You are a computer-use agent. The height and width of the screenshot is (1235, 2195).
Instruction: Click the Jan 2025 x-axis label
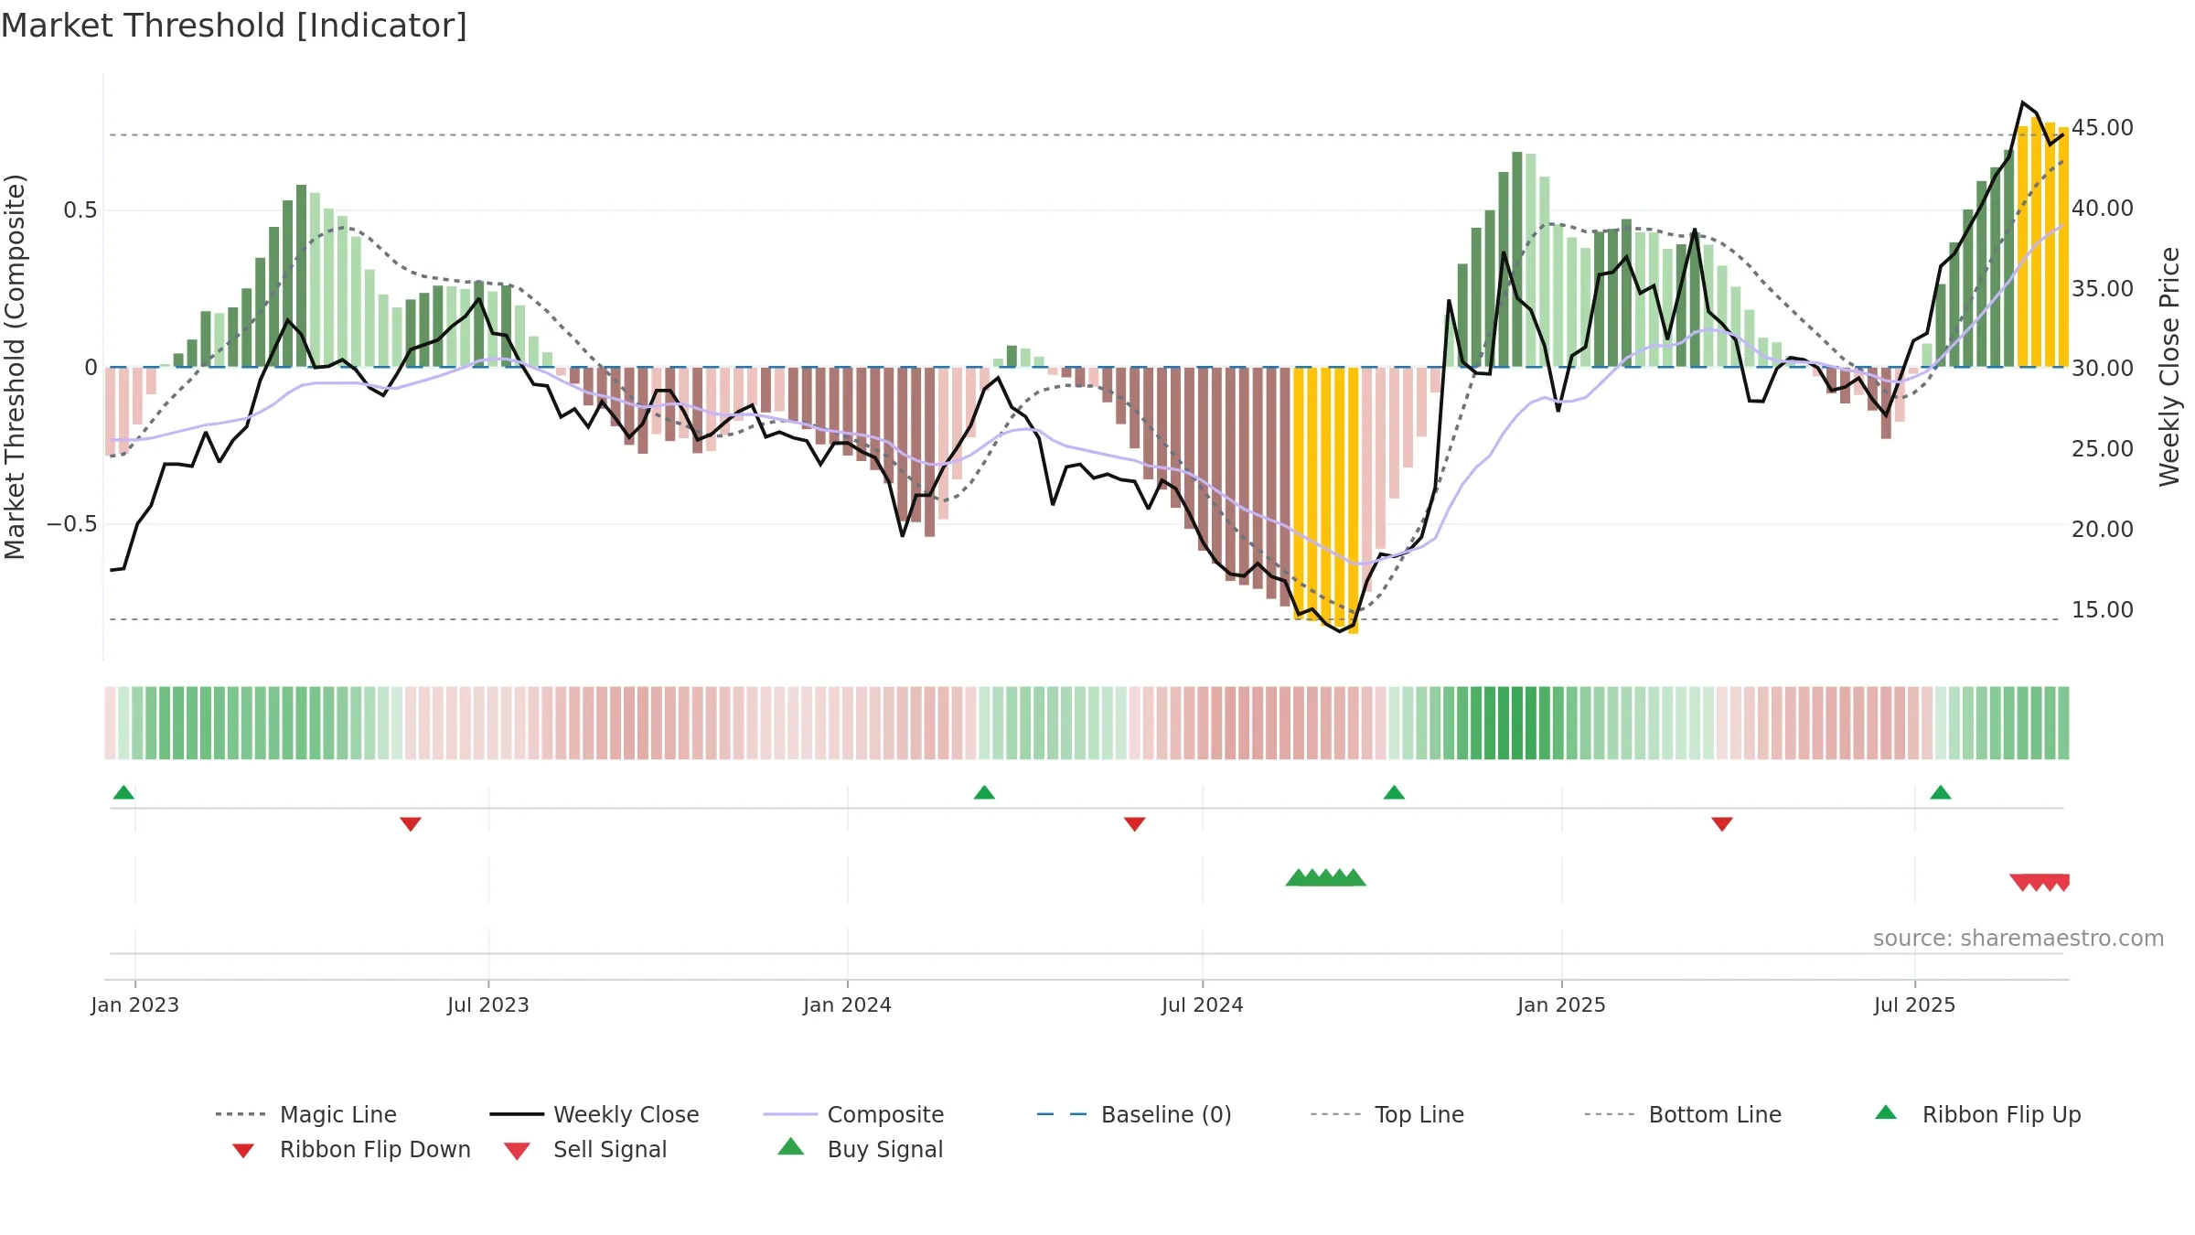click(x=1562, y=1004)
